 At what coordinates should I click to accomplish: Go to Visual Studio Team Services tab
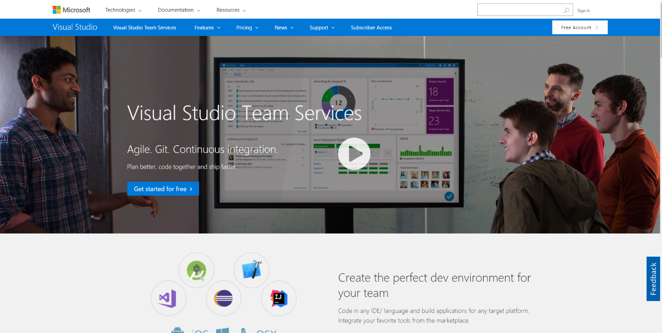coord(145,28)
